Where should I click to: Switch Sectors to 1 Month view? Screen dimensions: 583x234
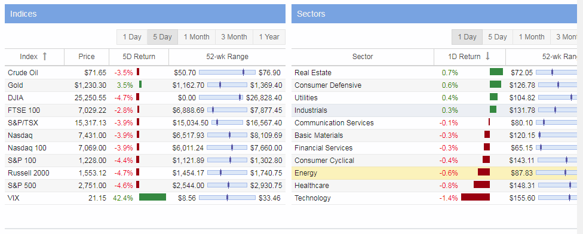531,37
